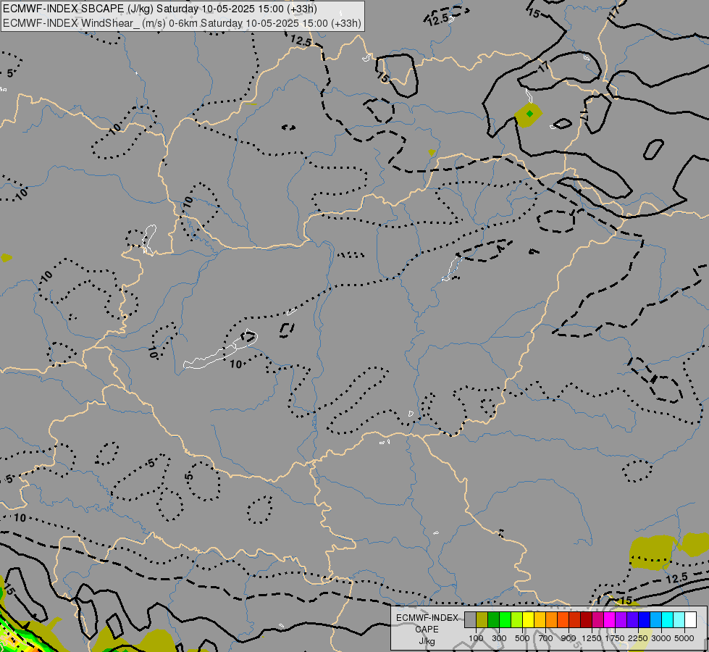Select the gray swatch in CAPE legend

[x=470, y=620]
